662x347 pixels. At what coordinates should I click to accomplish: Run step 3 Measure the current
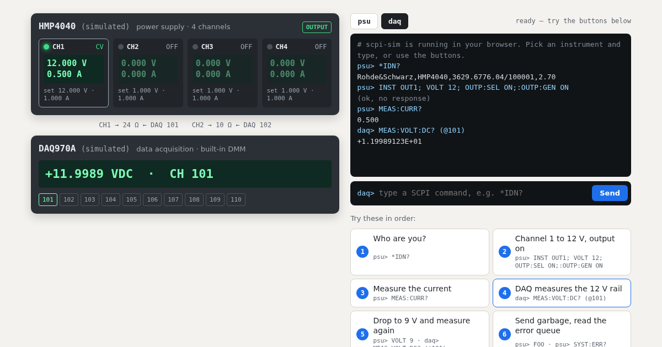(419, 293)
